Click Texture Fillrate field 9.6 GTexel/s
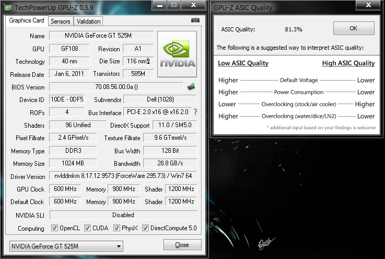The height and width of the screenshot is (259, 385). click(x=170, y=138)
